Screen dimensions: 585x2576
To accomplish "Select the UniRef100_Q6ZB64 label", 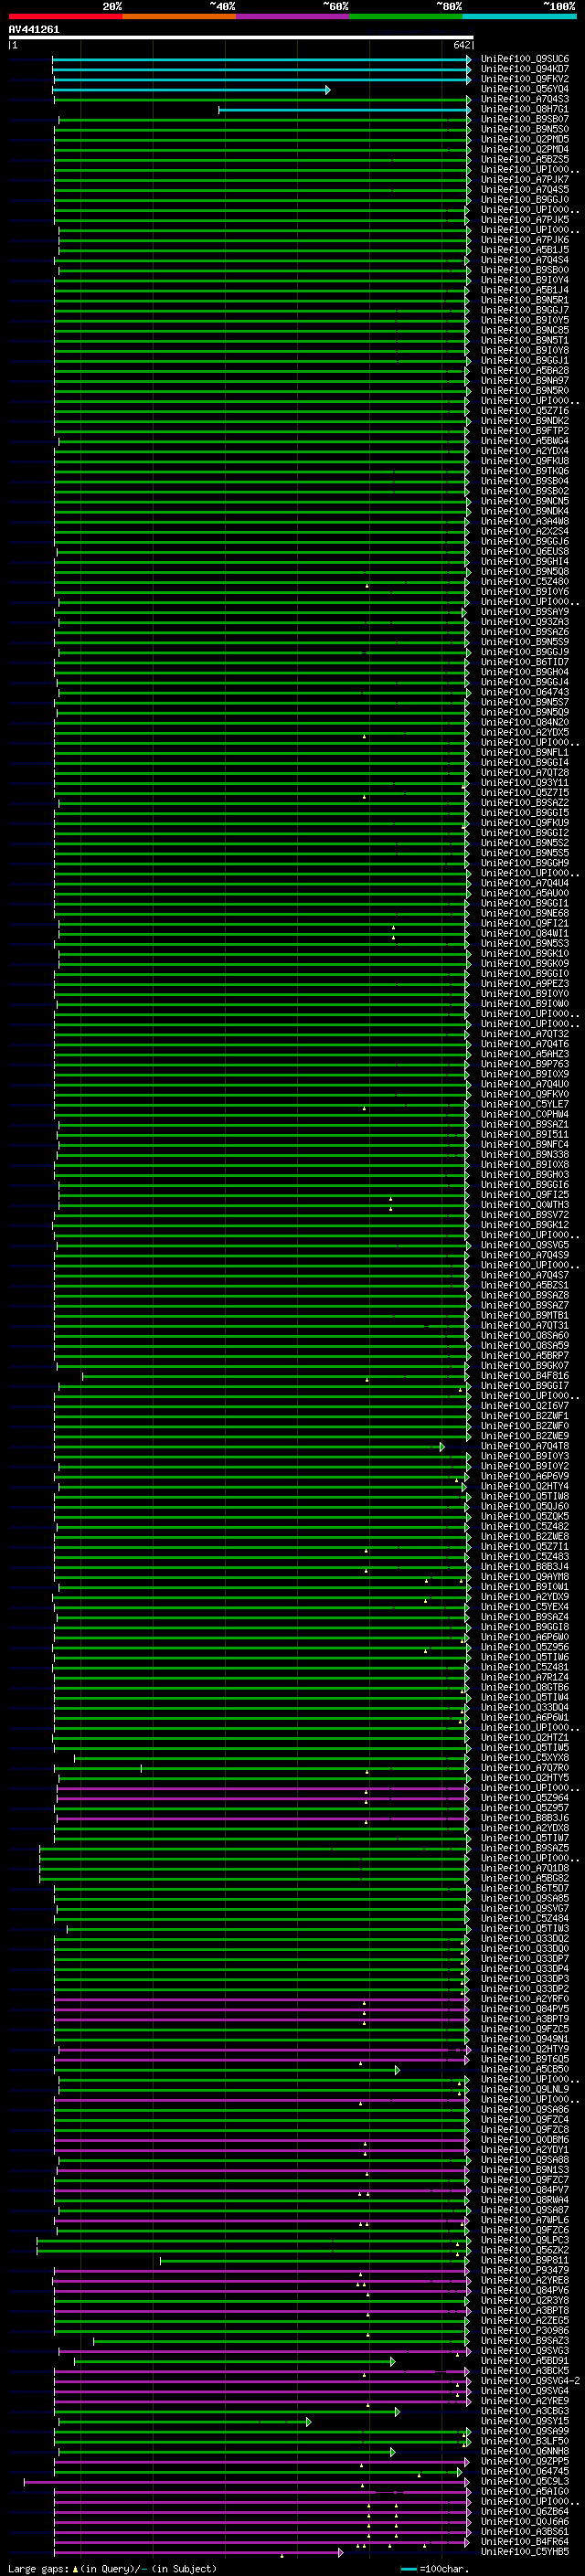I will tap(524, 2511).
